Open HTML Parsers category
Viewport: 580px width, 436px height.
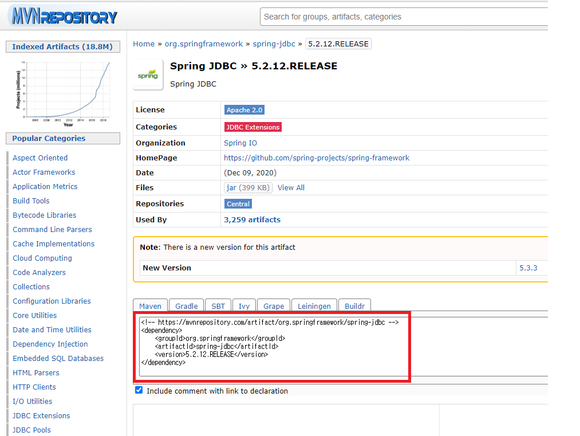tap(36, 373)
